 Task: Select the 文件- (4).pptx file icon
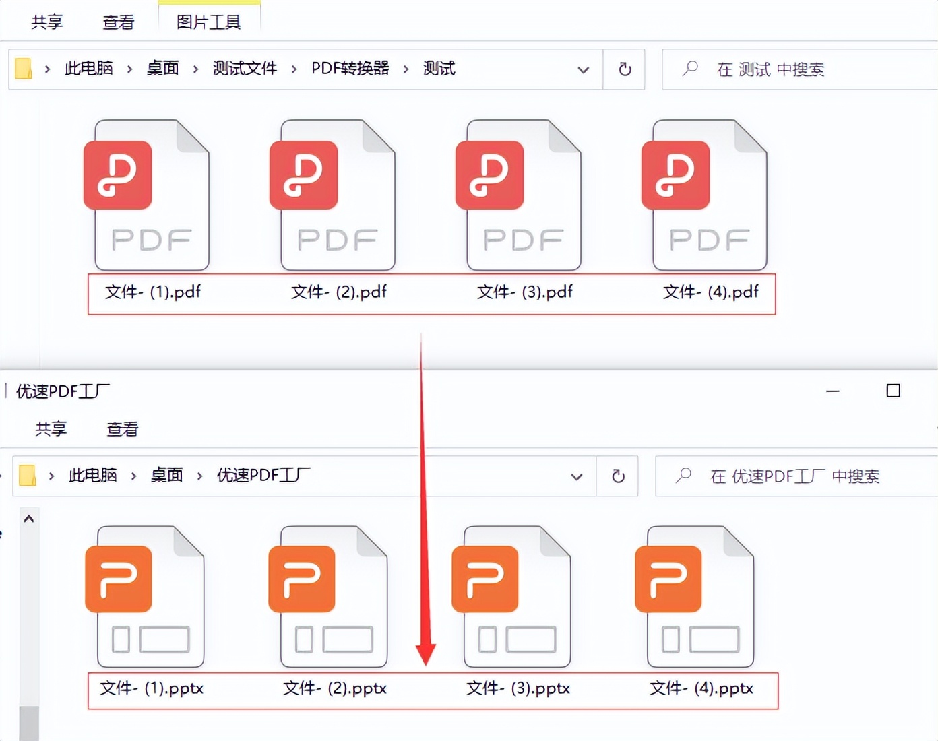695,597
